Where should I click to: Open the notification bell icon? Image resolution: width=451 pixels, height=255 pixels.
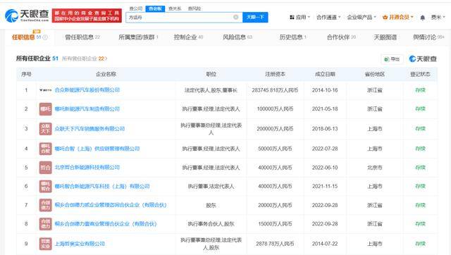(x=422, y=18)
